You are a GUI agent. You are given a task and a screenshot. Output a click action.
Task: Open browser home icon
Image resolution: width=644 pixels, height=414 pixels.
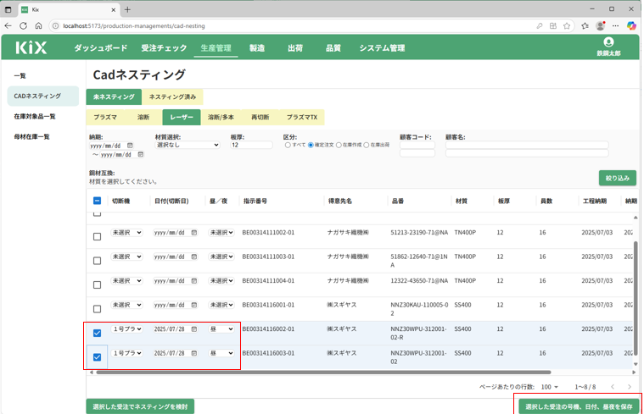pyautogui.click(x=38, y=26)
